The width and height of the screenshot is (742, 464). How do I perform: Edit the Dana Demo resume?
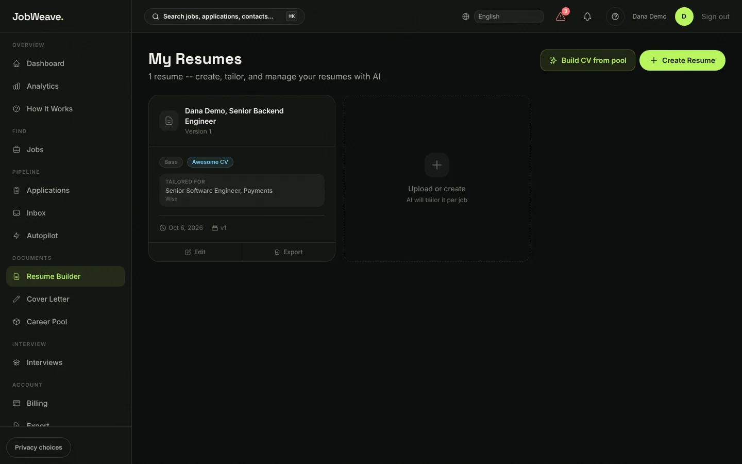(195, 252)
